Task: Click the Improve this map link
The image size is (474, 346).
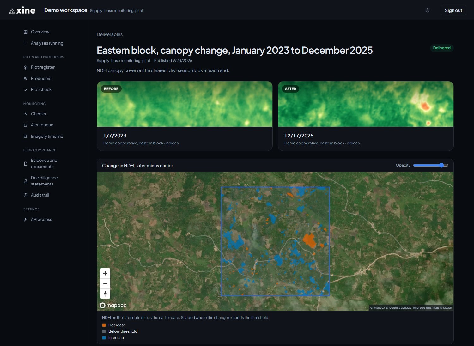Action: pyautogui.click(x=426, y=308)
